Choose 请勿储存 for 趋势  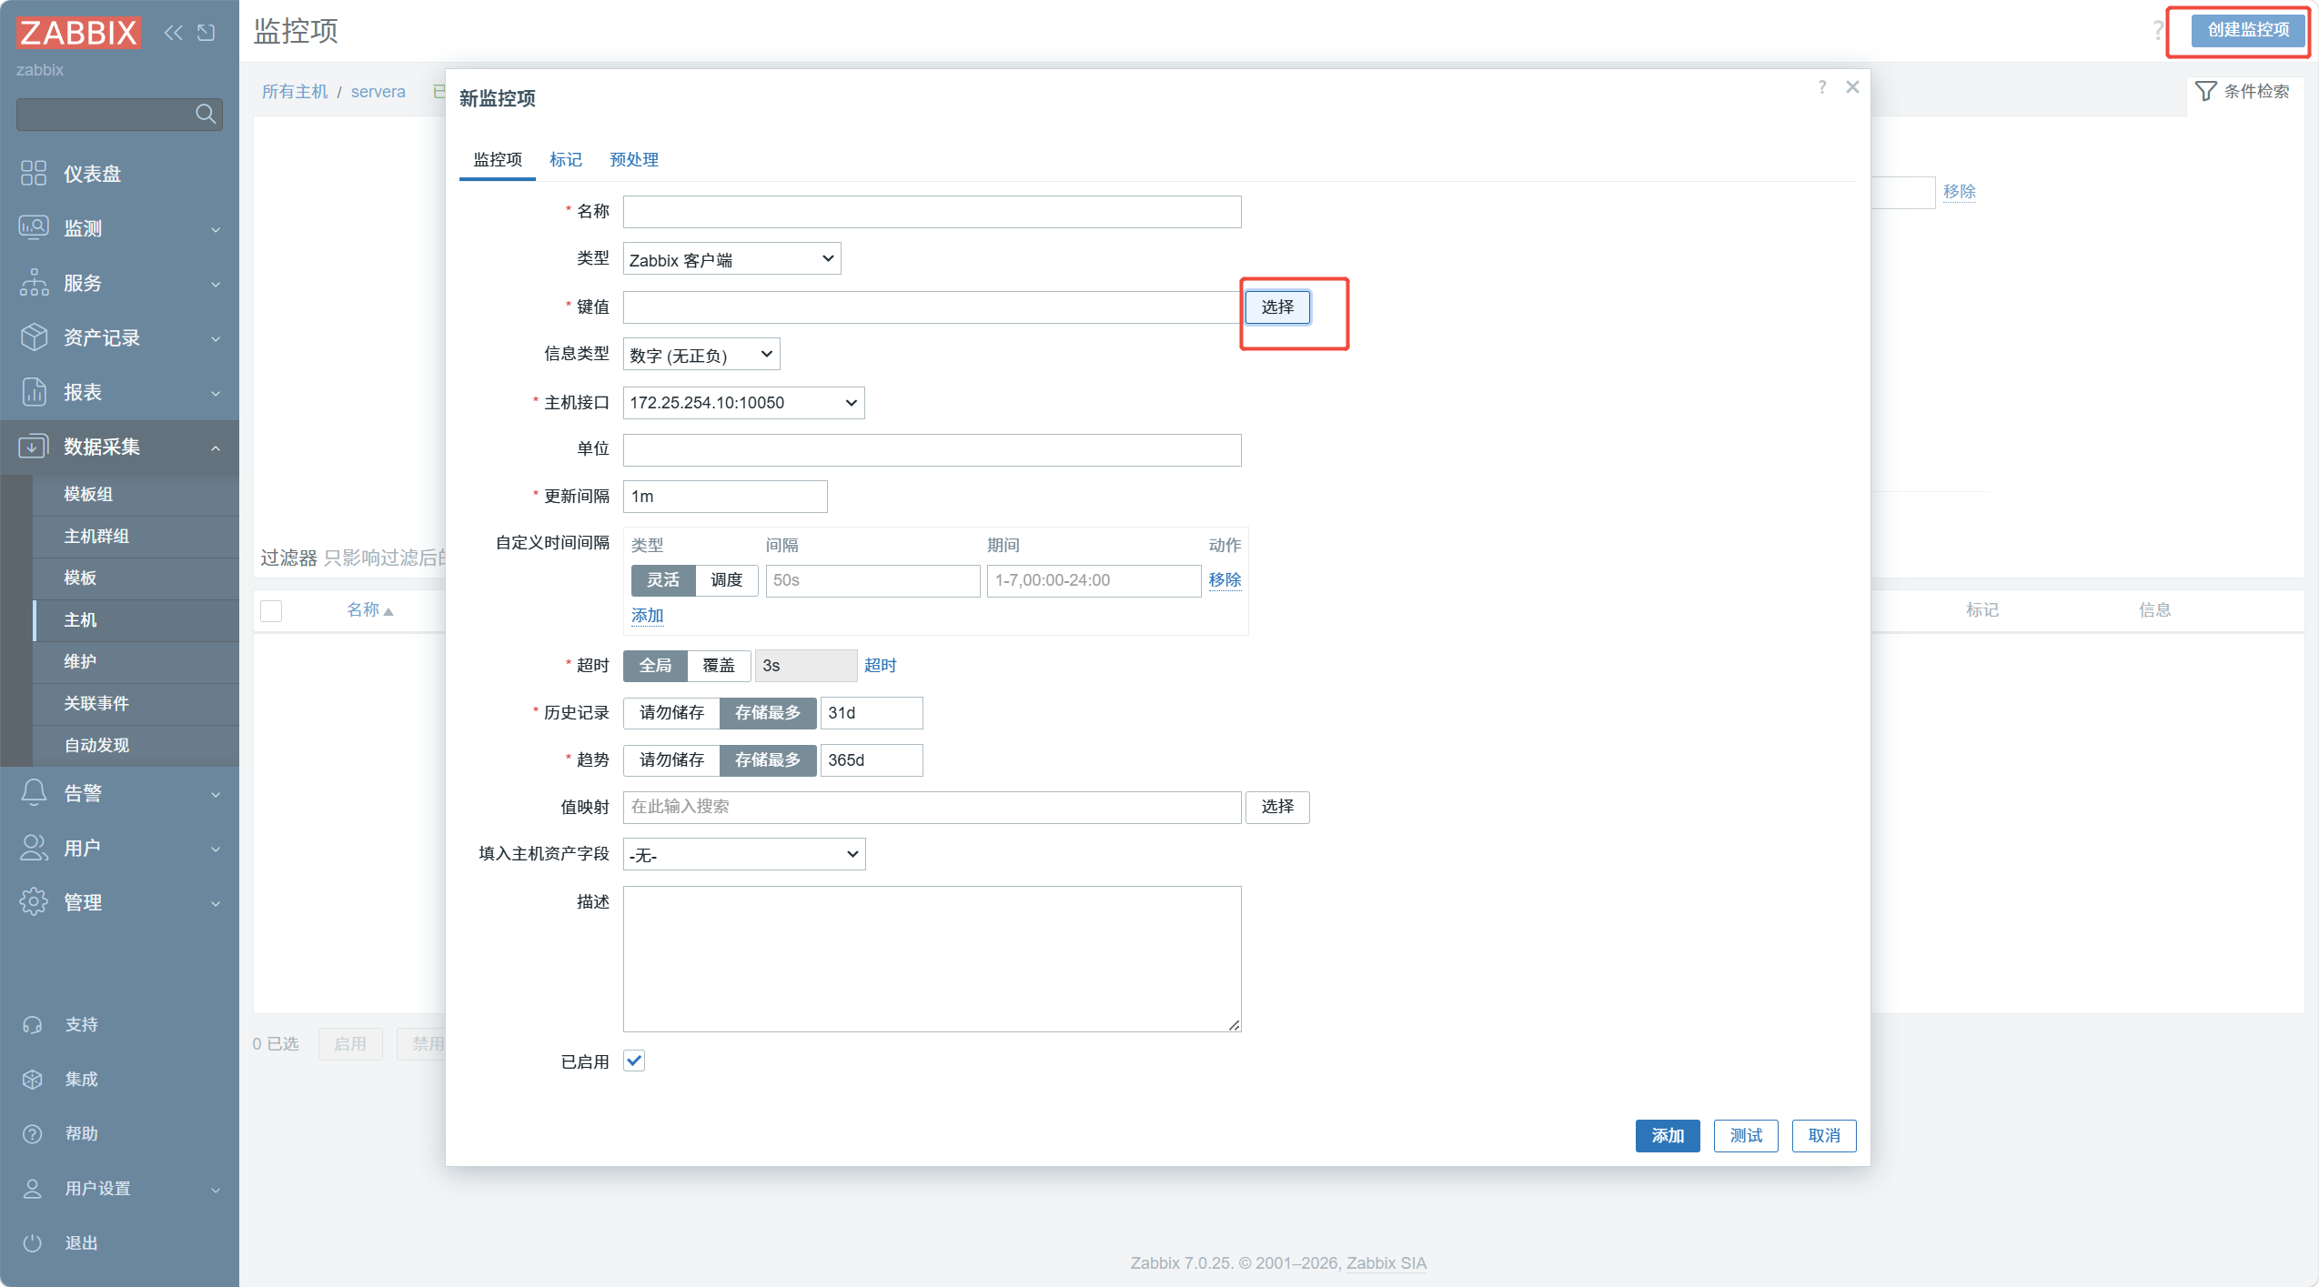point(671,760)
